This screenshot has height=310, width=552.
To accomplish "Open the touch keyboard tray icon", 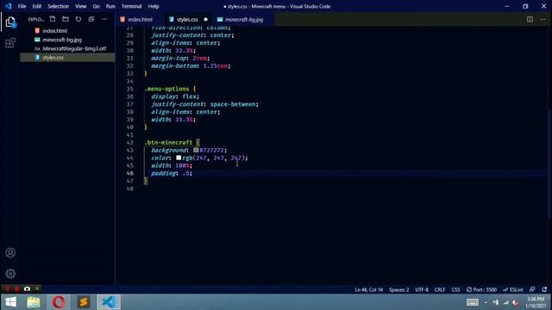I will click(473, 302).
